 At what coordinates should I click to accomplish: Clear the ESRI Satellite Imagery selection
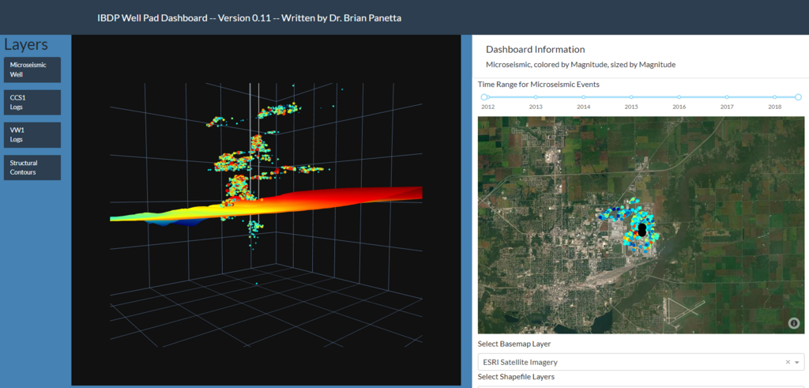(x=788, y=362)
